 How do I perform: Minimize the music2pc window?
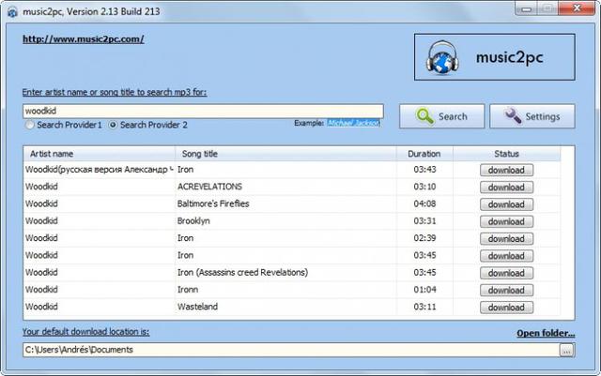[x=527, y=8]
